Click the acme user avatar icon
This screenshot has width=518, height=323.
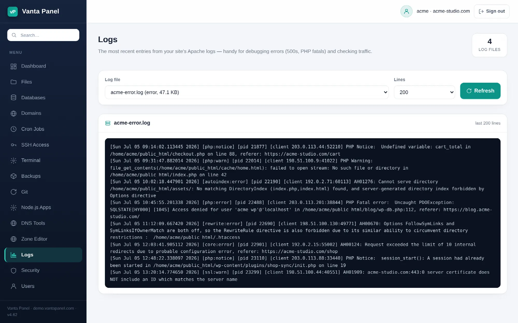pos(406,11)
